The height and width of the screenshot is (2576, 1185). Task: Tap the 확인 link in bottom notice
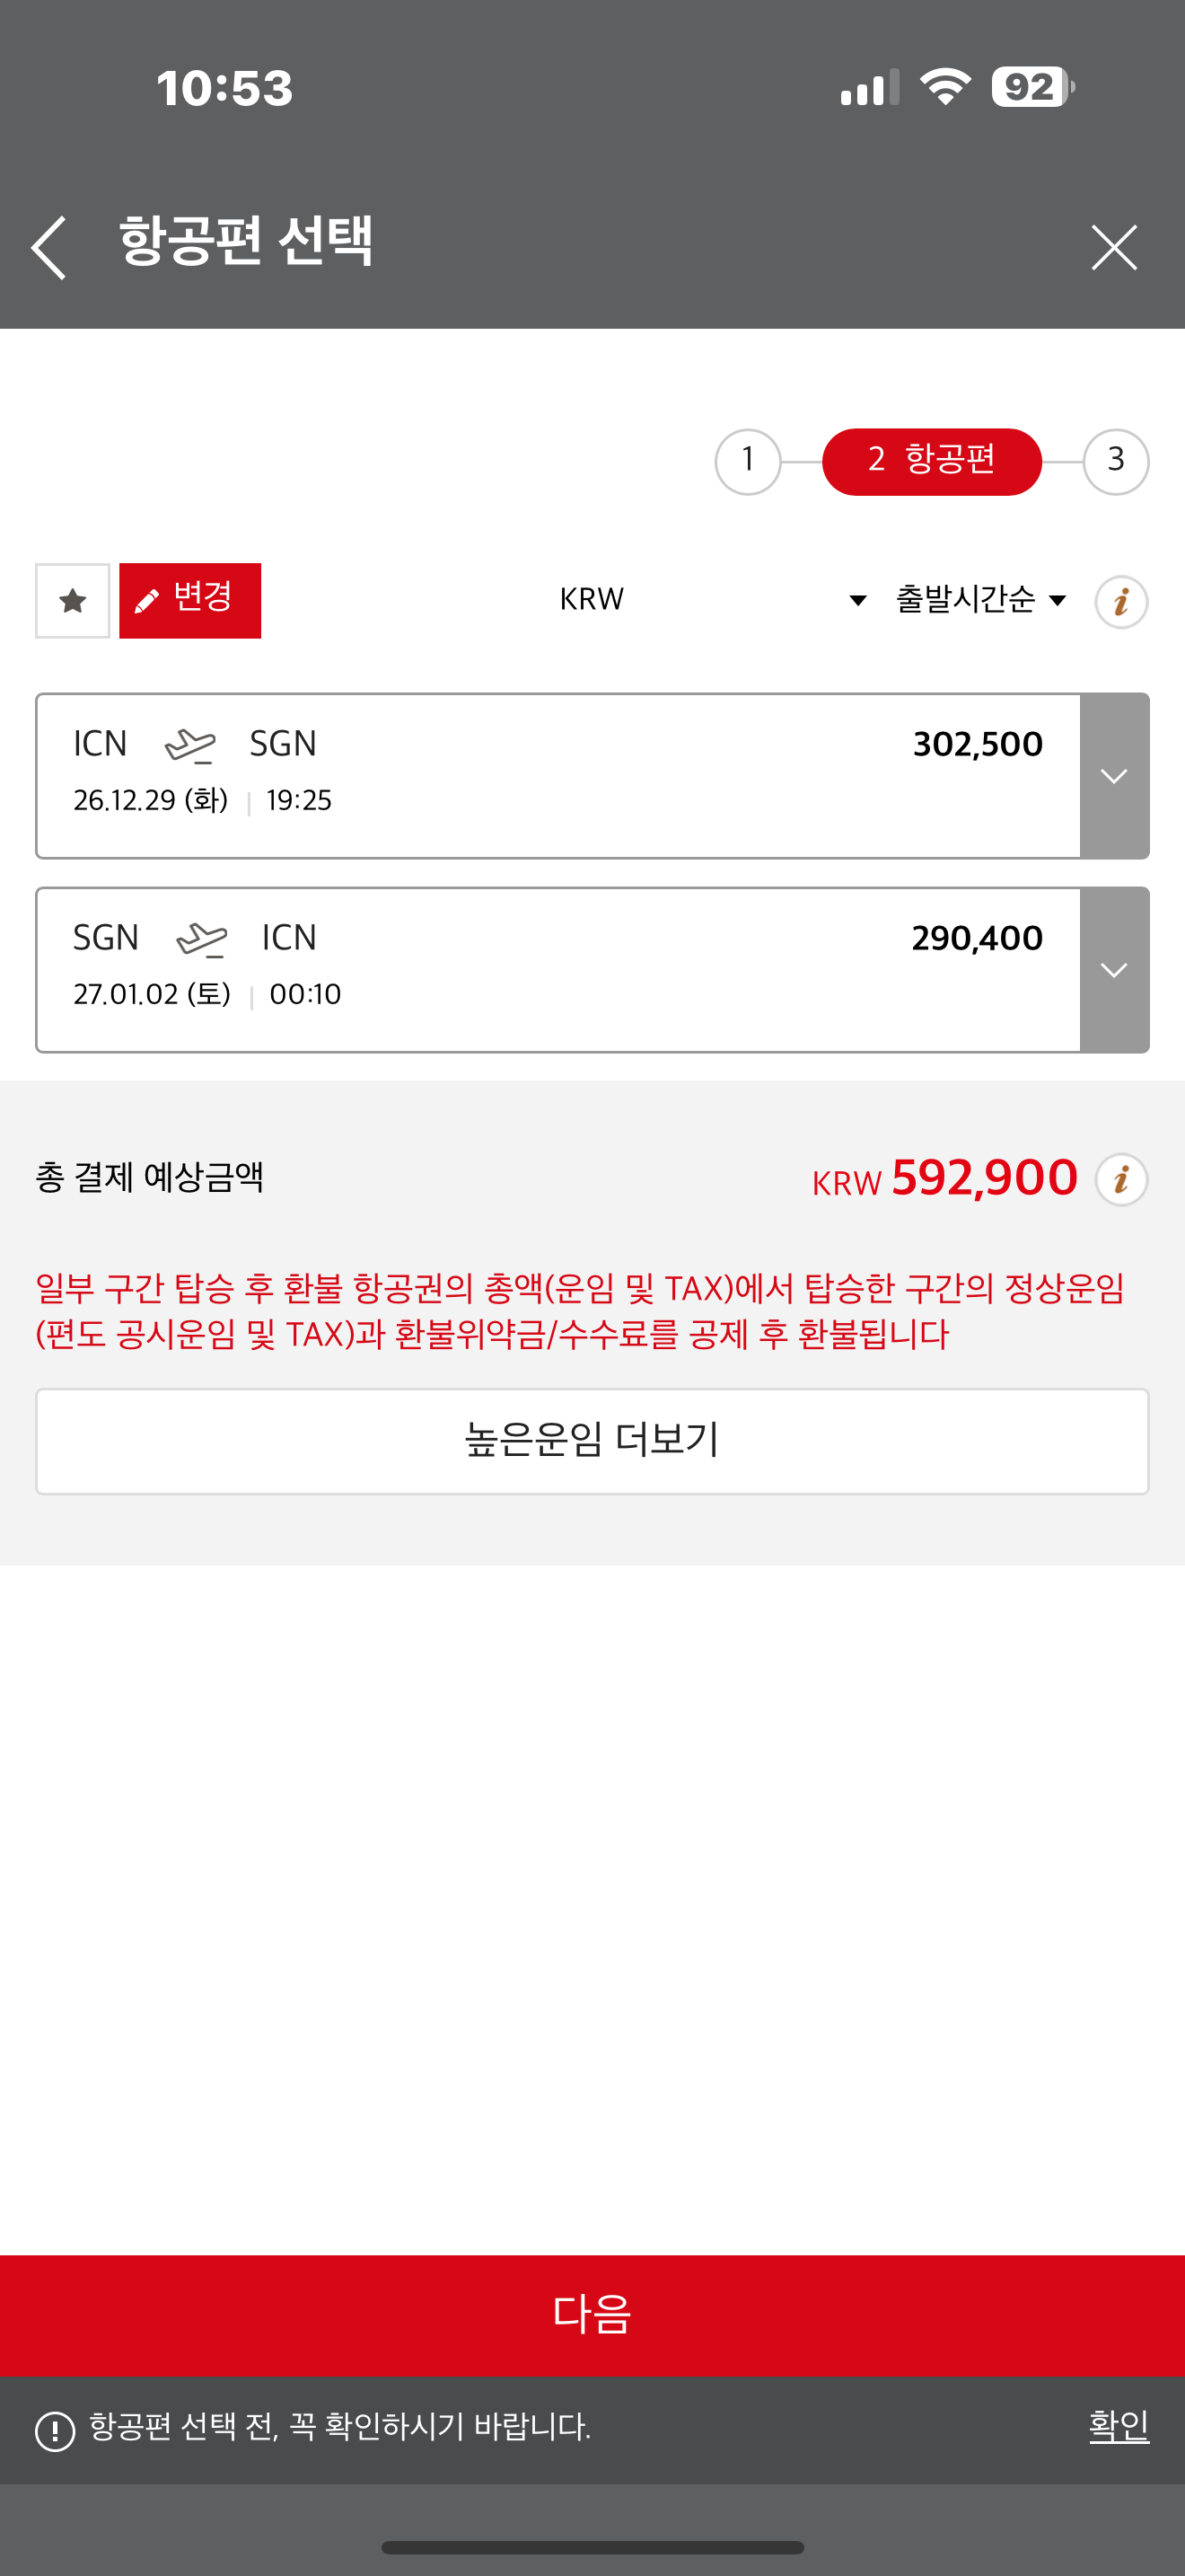(x=1118, y=2426)
